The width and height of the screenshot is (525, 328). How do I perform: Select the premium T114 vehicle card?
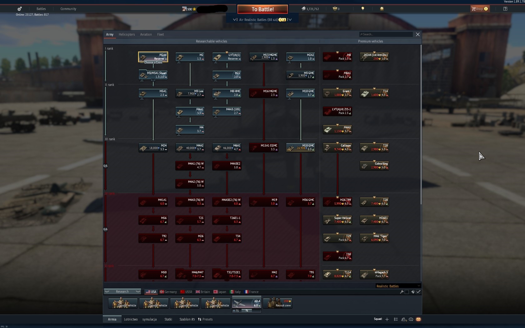point(337,274)
